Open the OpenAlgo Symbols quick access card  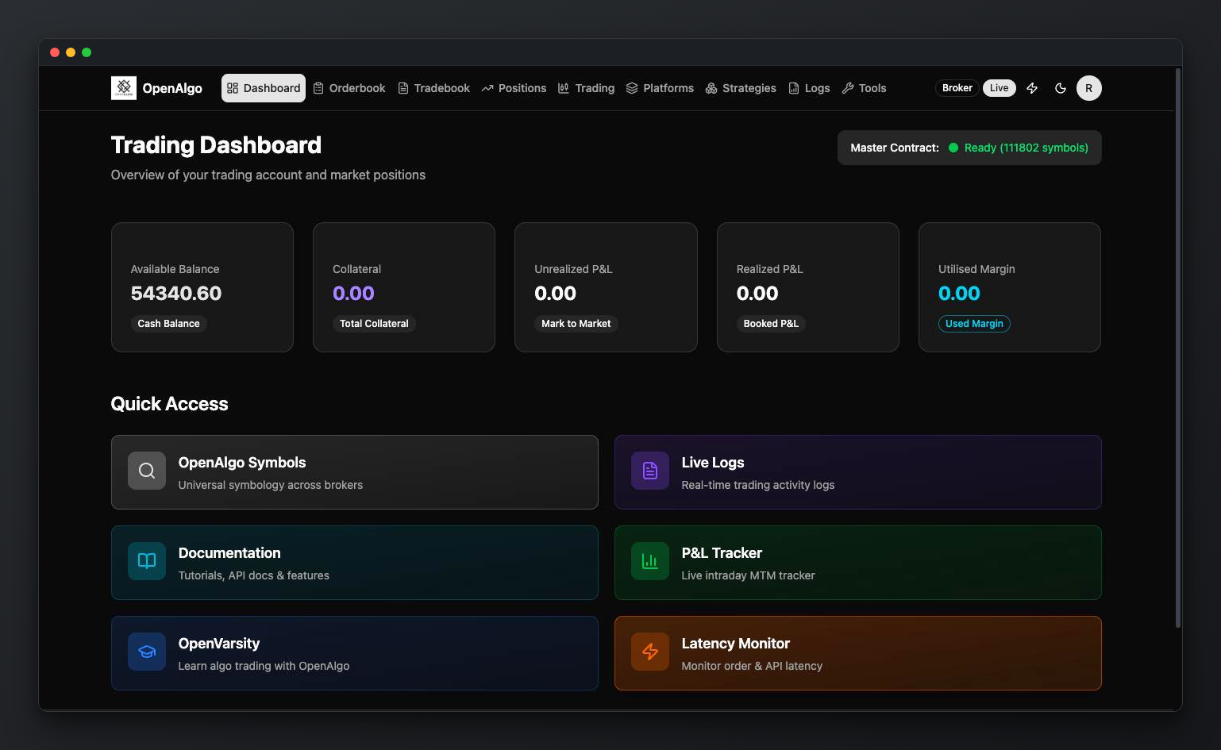(x=354, y=472)
